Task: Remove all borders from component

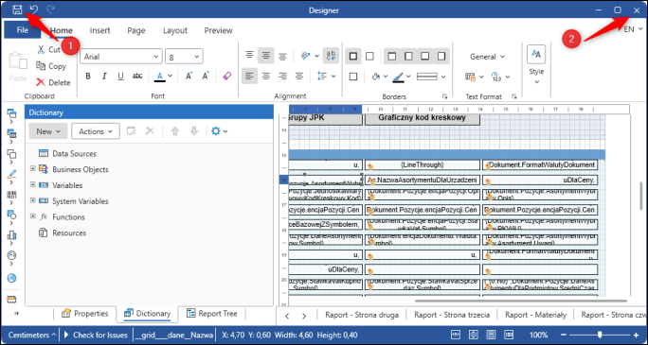Action: pyautogui.click(x=369, y=56)
